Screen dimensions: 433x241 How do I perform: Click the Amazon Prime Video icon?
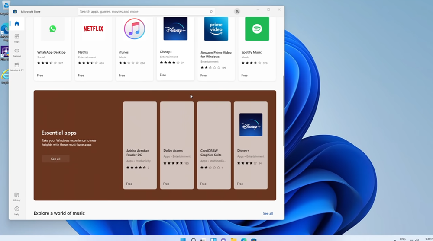coord(216,29)
